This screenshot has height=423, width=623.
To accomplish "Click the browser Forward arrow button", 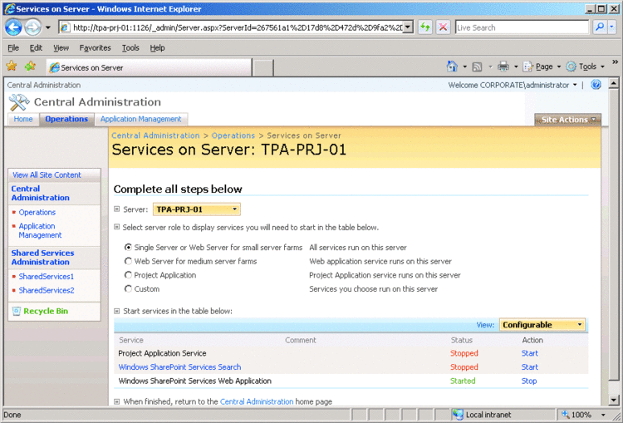I will pyautogui.click(x=32, y=27).
